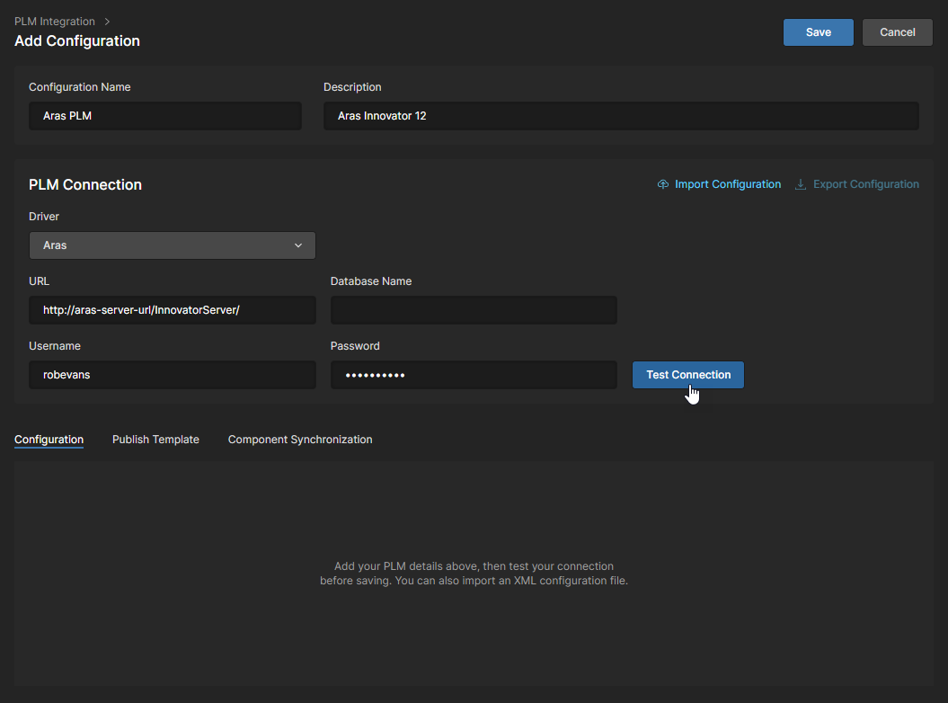Switch to the Configuration tab
The height and width of the screenshot is (703, 948).
point(49,440)
